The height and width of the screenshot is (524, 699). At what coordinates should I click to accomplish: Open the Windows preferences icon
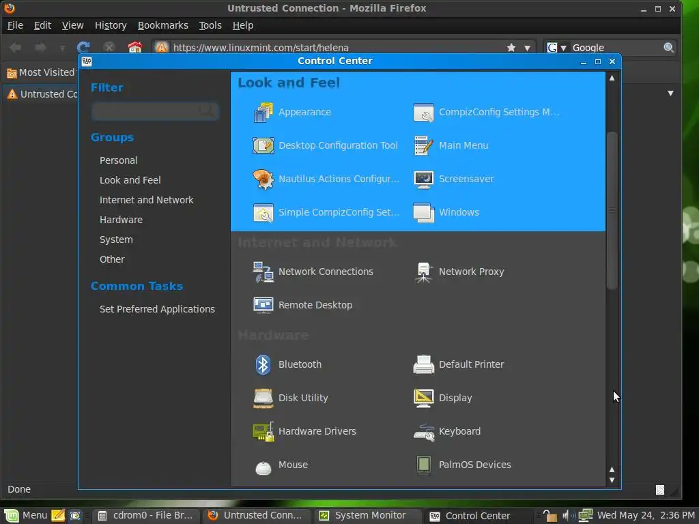423,213
